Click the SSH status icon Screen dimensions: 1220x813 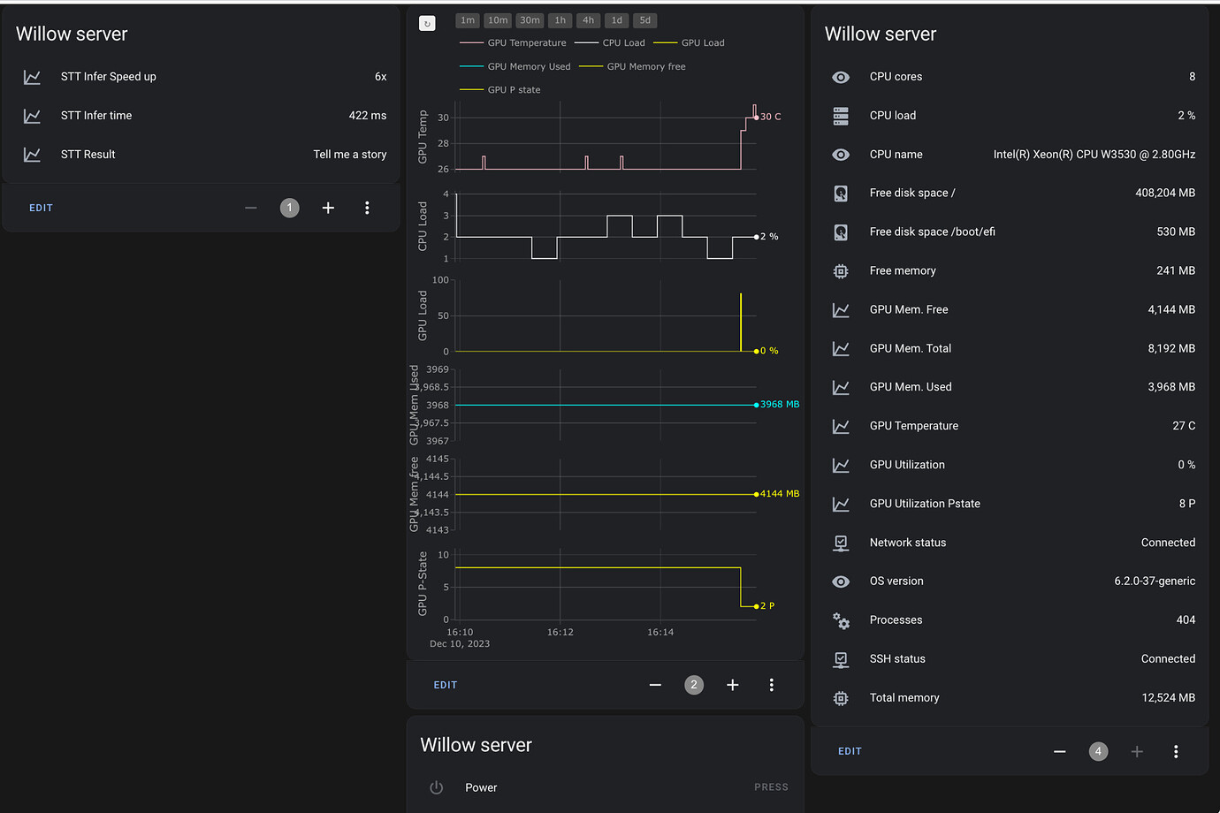(841, 659)
